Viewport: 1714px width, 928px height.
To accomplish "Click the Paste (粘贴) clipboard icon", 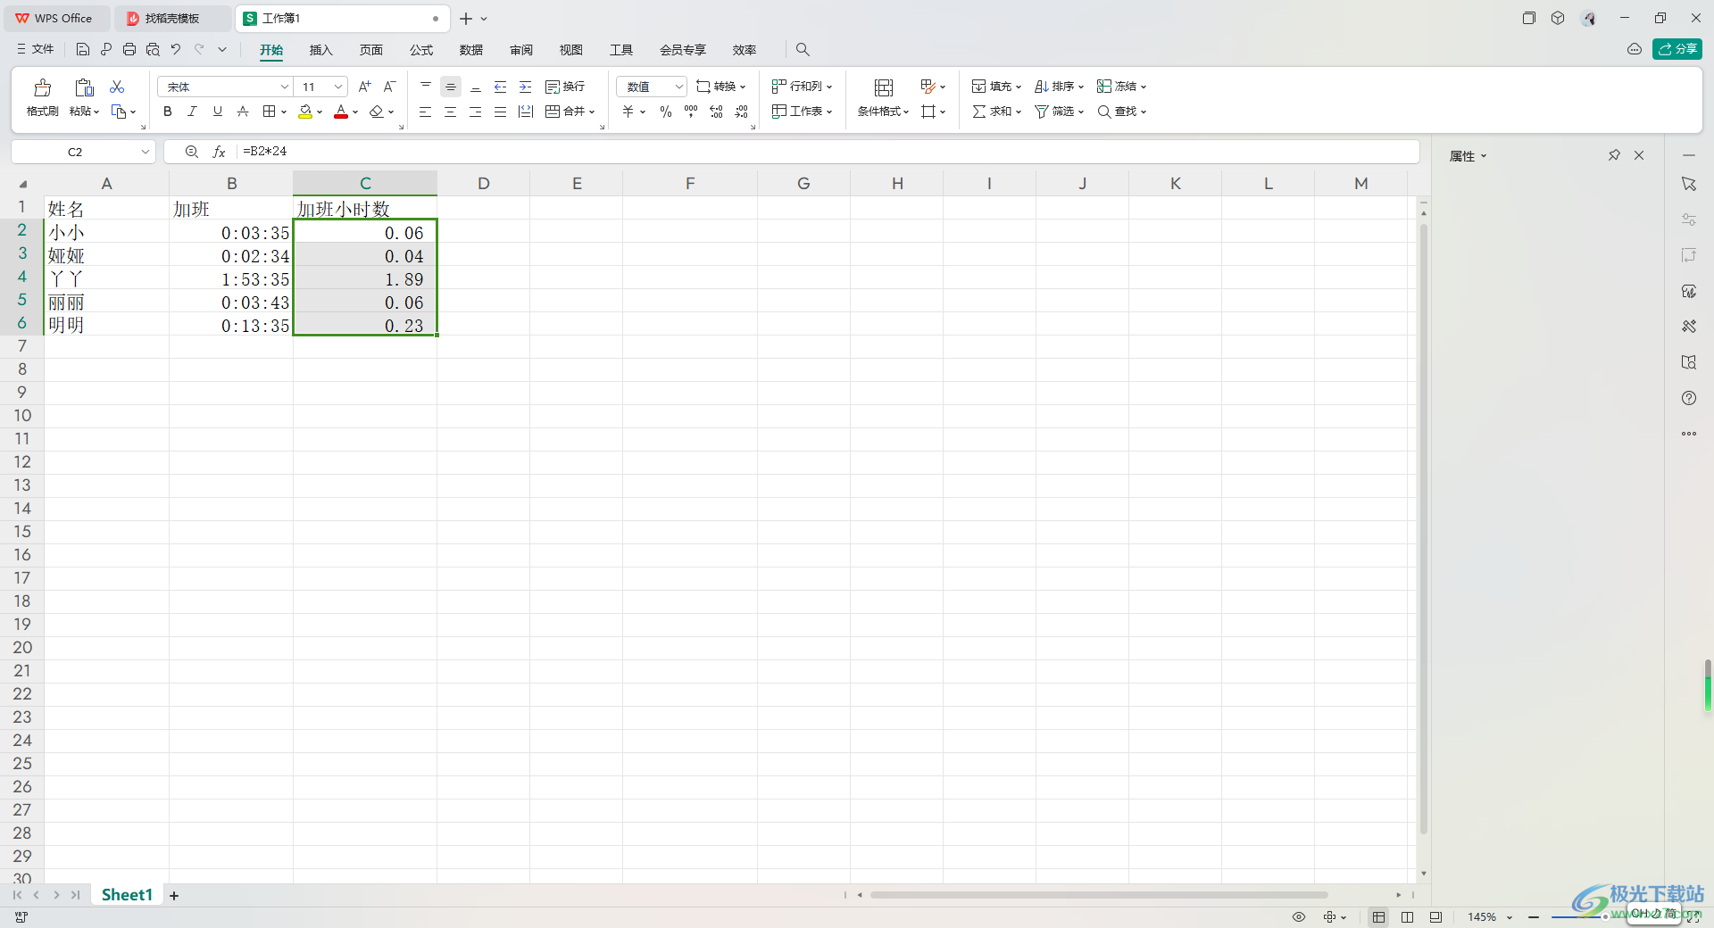I will 84,87.
